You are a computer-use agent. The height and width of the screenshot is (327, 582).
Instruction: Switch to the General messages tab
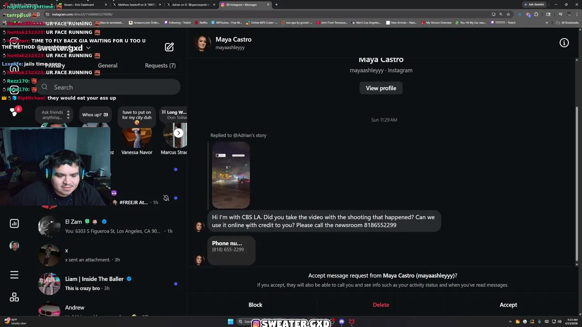coord(107,65)
